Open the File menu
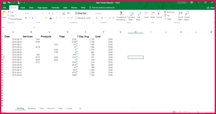This screenshot has width=216, height=114. (x=5, y=8)
